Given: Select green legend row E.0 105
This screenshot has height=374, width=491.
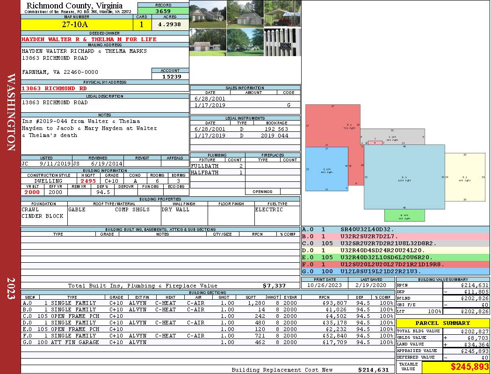Looking at the screenshot, I should click(395, 257).
